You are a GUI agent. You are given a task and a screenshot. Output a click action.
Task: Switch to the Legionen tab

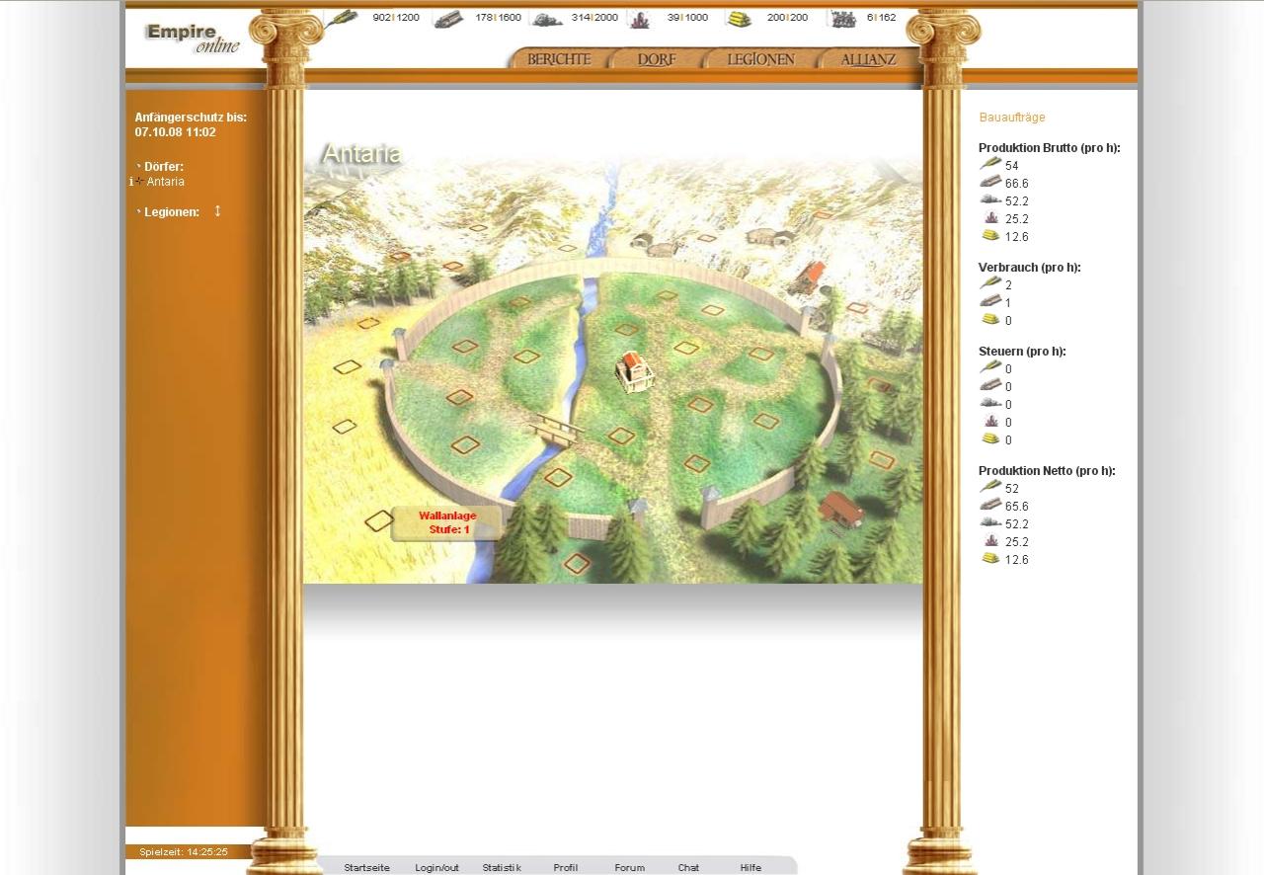pos(760,59)
